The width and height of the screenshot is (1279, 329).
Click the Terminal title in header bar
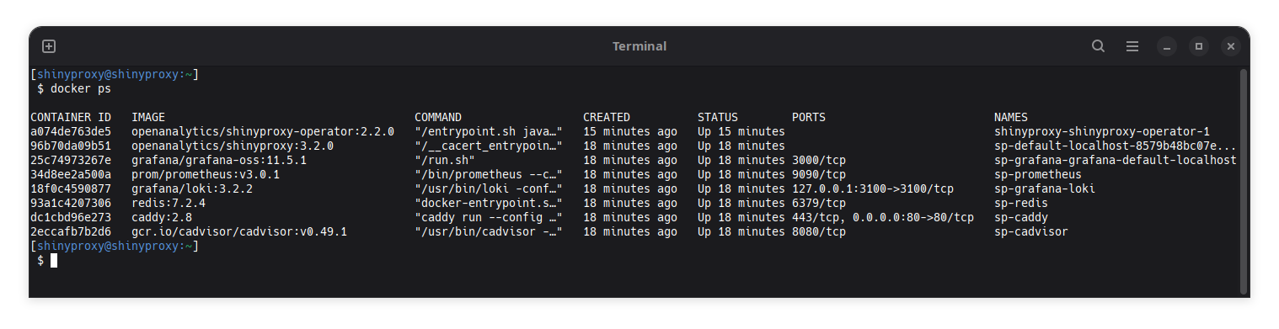tap(639, 46)
